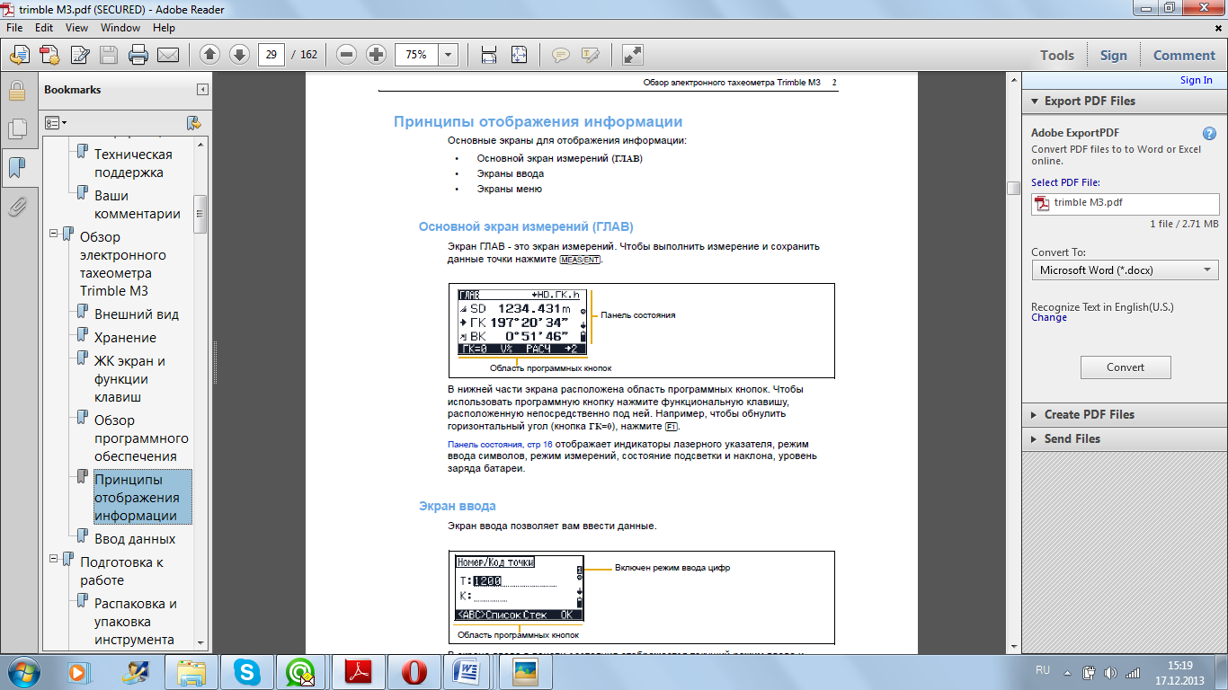Open Page Thumbnails panel icon

coord(16,129)
